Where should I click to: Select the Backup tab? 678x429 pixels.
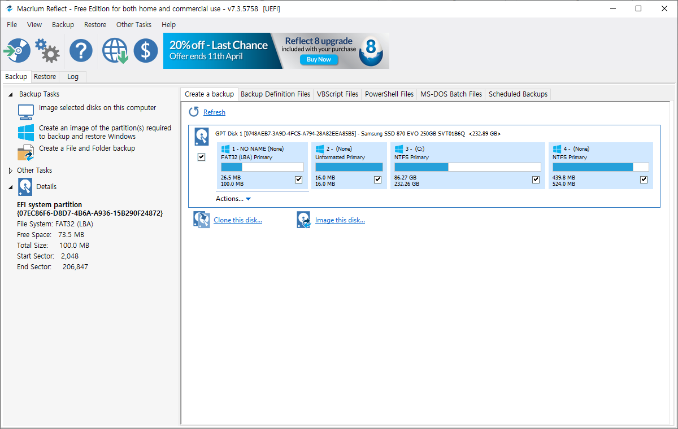pyautogui.click(x=16, y=77)
